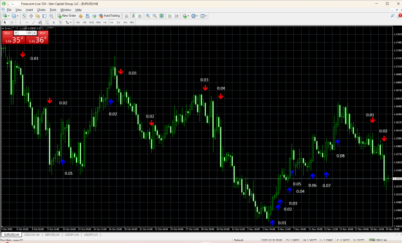Open the Charts menu
Viewport: 402px width, 243px height.
point(41,10)
